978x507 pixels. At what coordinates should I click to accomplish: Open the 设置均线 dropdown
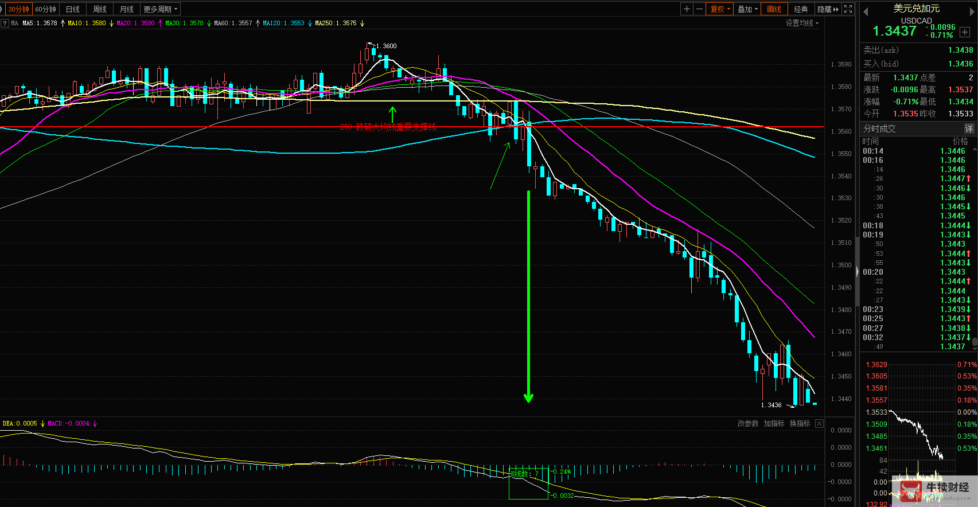[x=801, y=23]
